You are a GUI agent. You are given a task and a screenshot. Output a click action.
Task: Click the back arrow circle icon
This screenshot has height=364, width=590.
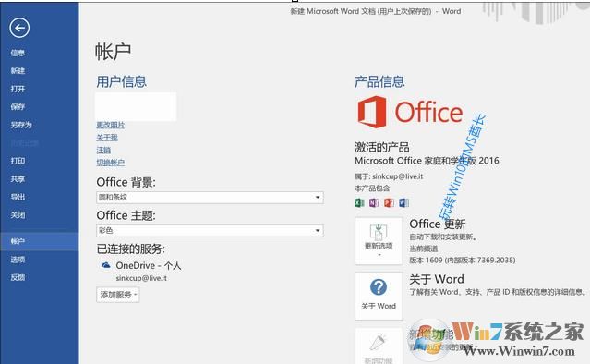tap(19, 28)
